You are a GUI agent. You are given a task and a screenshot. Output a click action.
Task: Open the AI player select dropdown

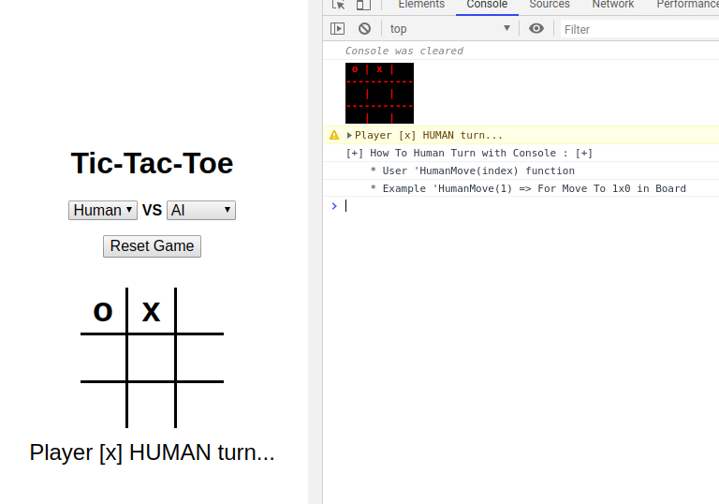coord(201,210)
